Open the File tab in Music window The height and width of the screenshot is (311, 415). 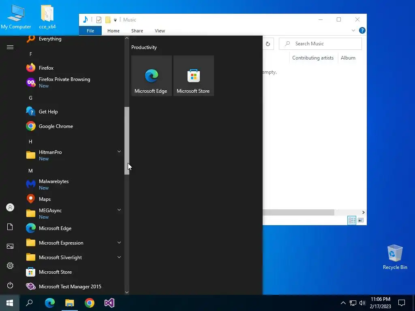tap(90, 31)
